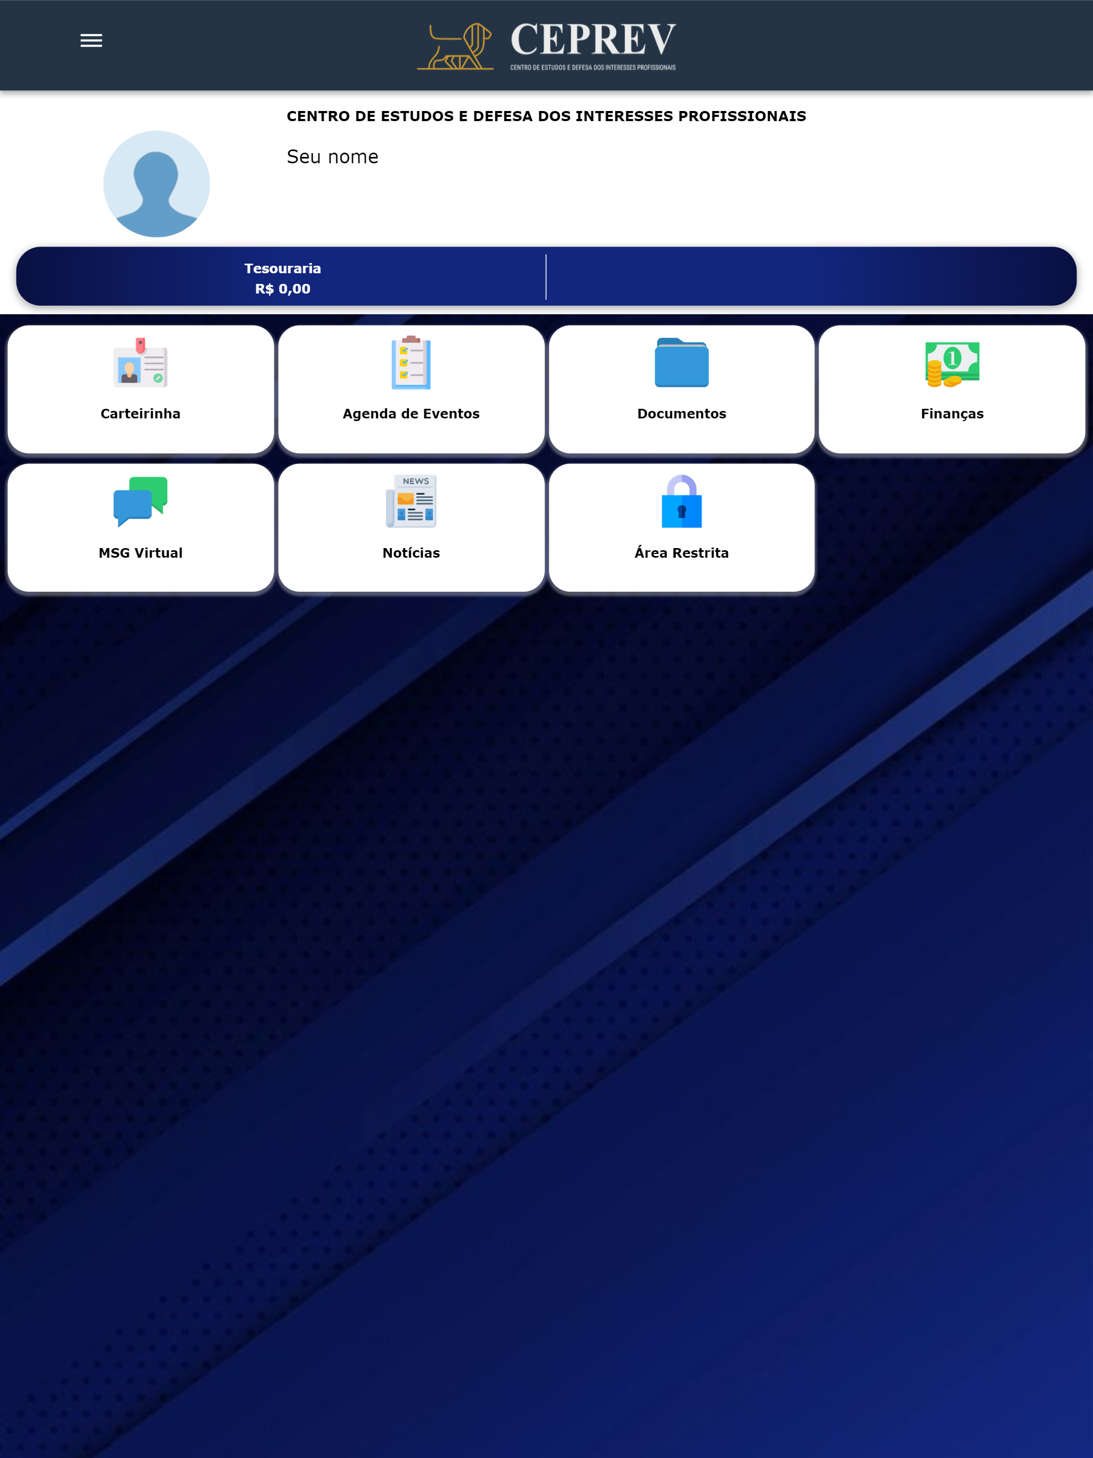Open the hamburger menu
1093x1458 pixels.
pos(91,41)
